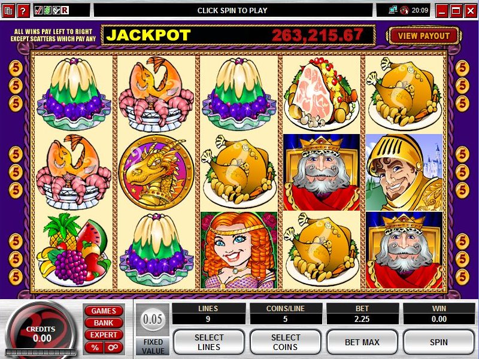Toggle Expert mode button
This screenshot has width=479, height=359.
(104, 335)
